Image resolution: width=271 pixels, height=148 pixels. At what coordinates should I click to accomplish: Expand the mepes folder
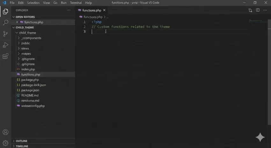(x=19, y=54)
